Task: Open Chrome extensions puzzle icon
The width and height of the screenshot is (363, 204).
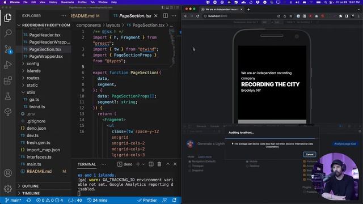Action: tap(340, 16)
